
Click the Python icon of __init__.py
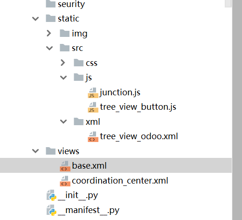[x=51, y=195]
